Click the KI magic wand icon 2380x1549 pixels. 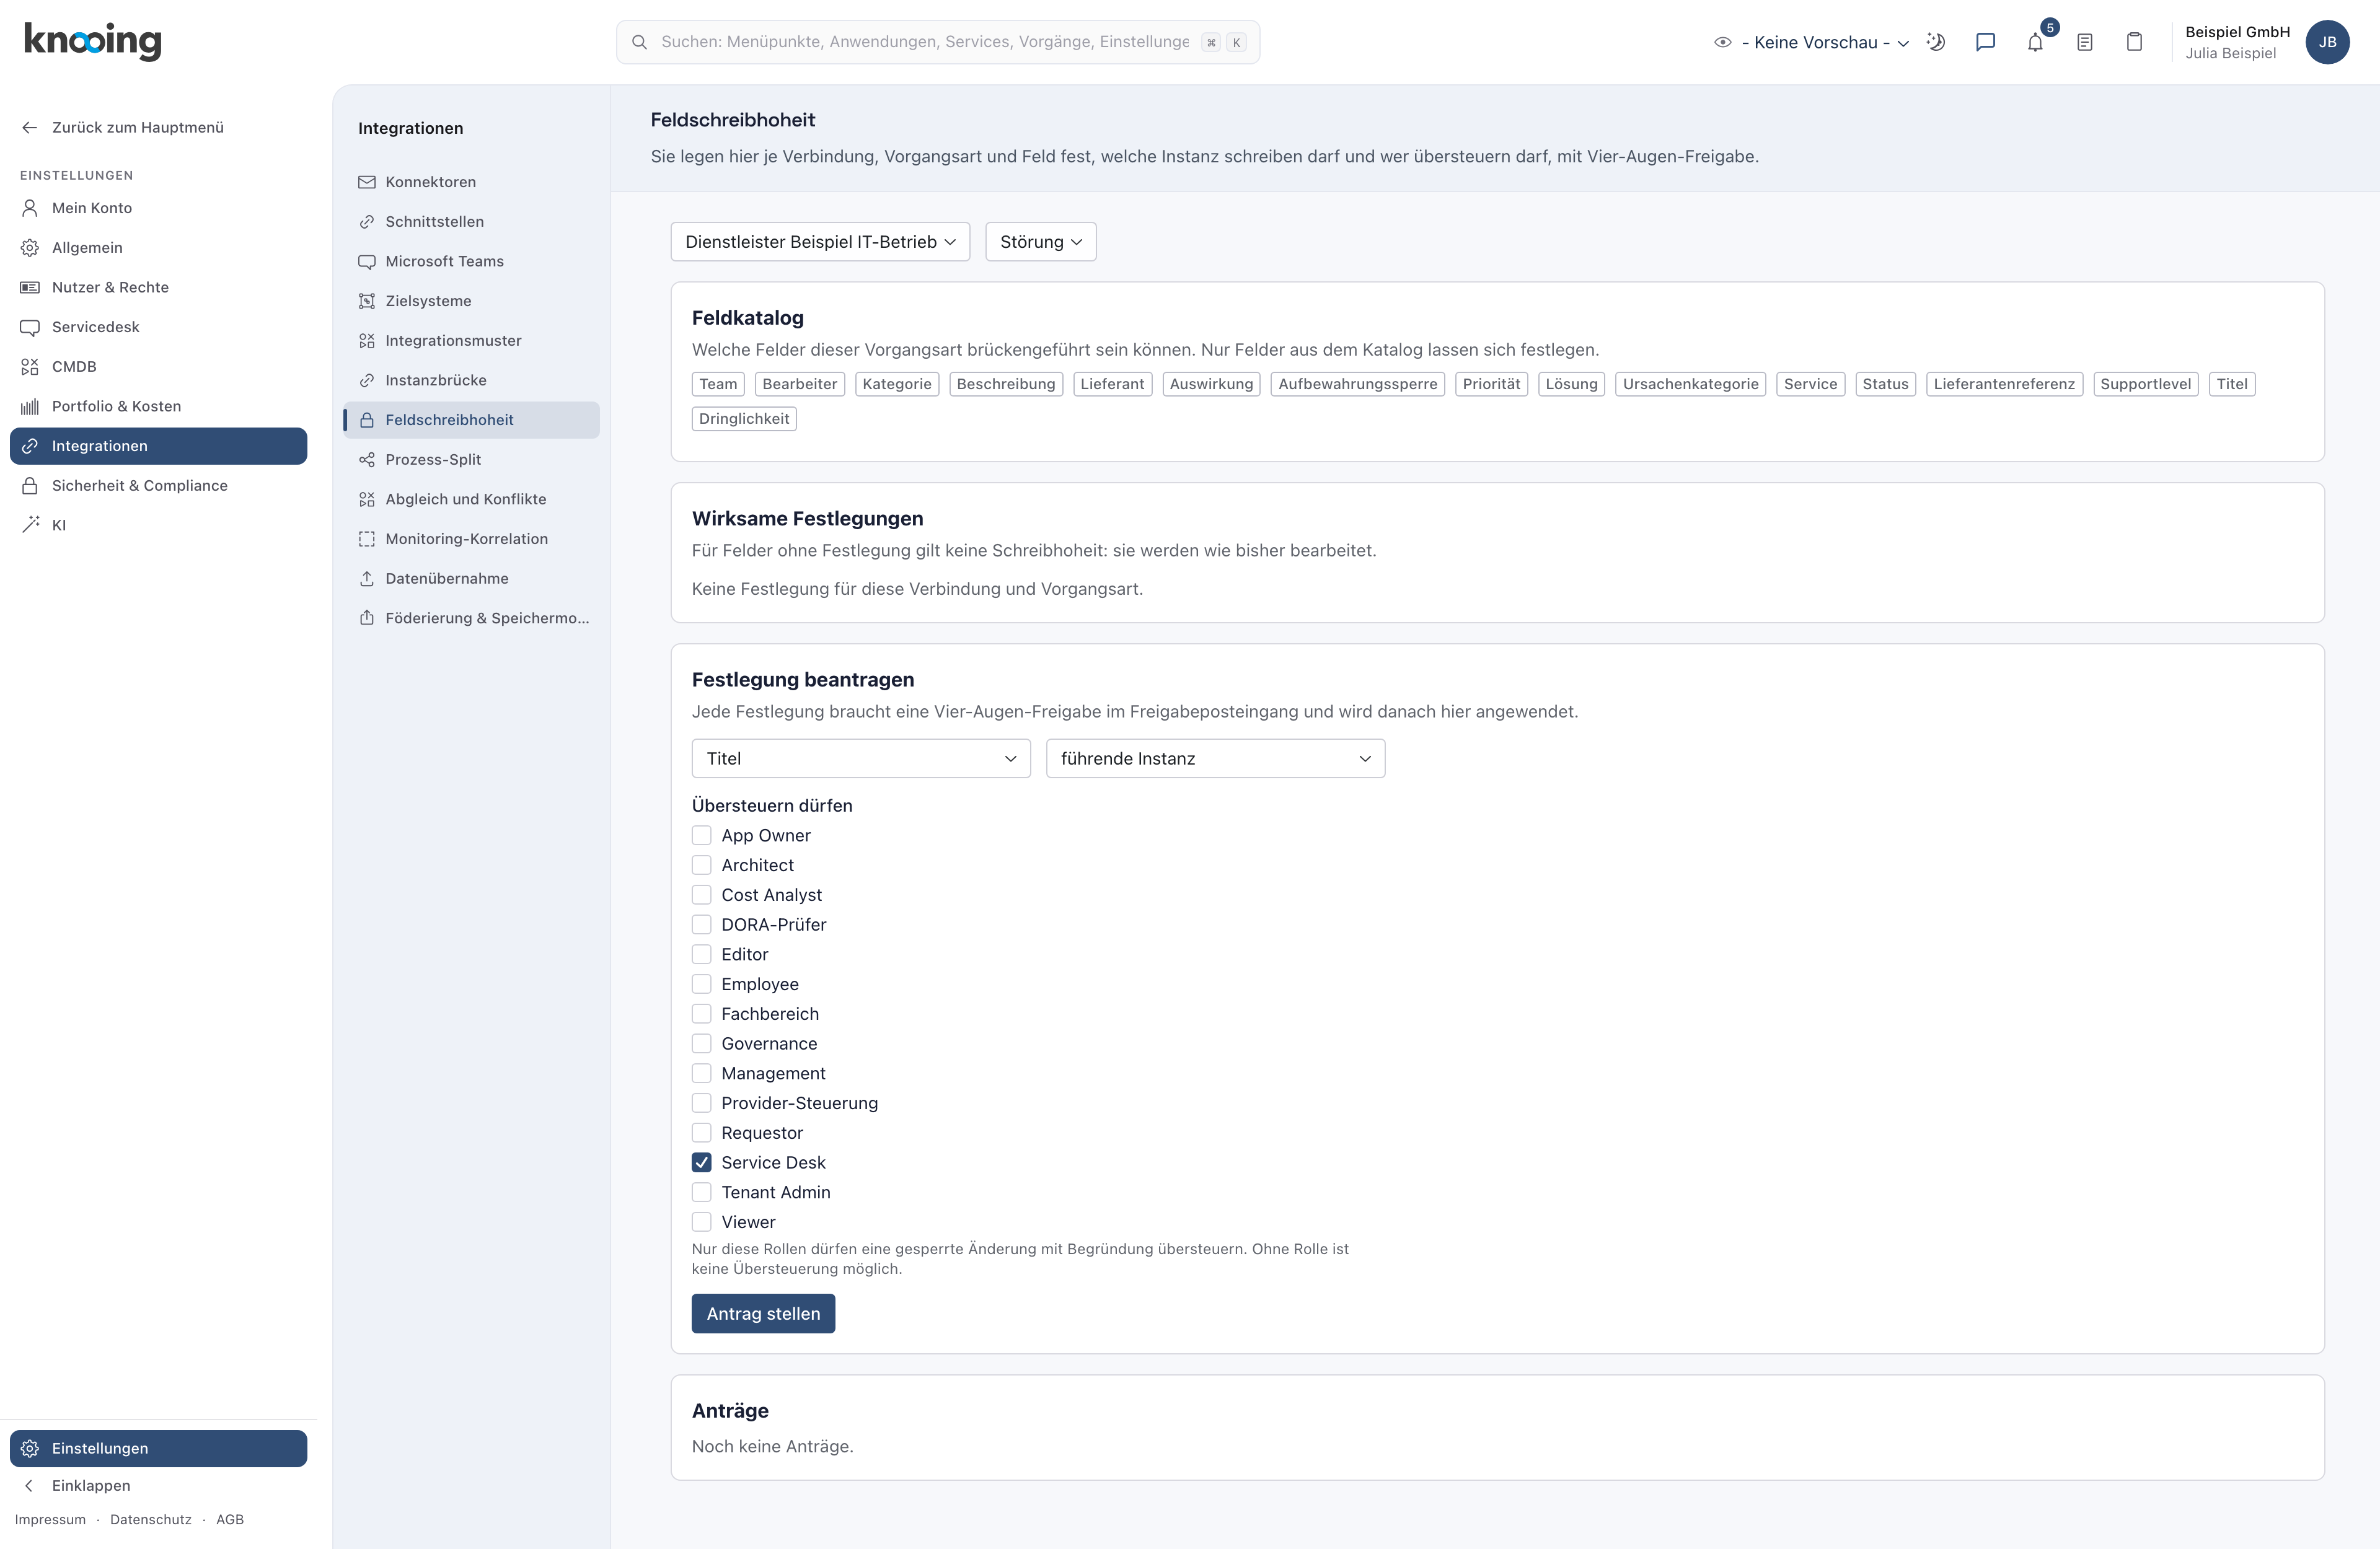(30, 525)
